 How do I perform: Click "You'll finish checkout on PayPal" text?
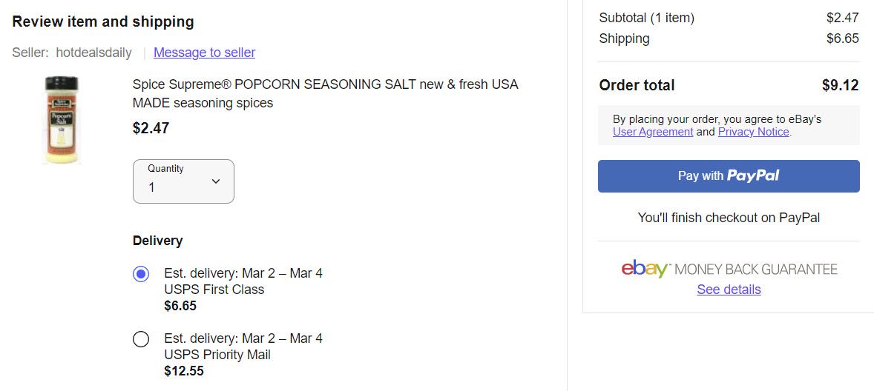point(729,218)
